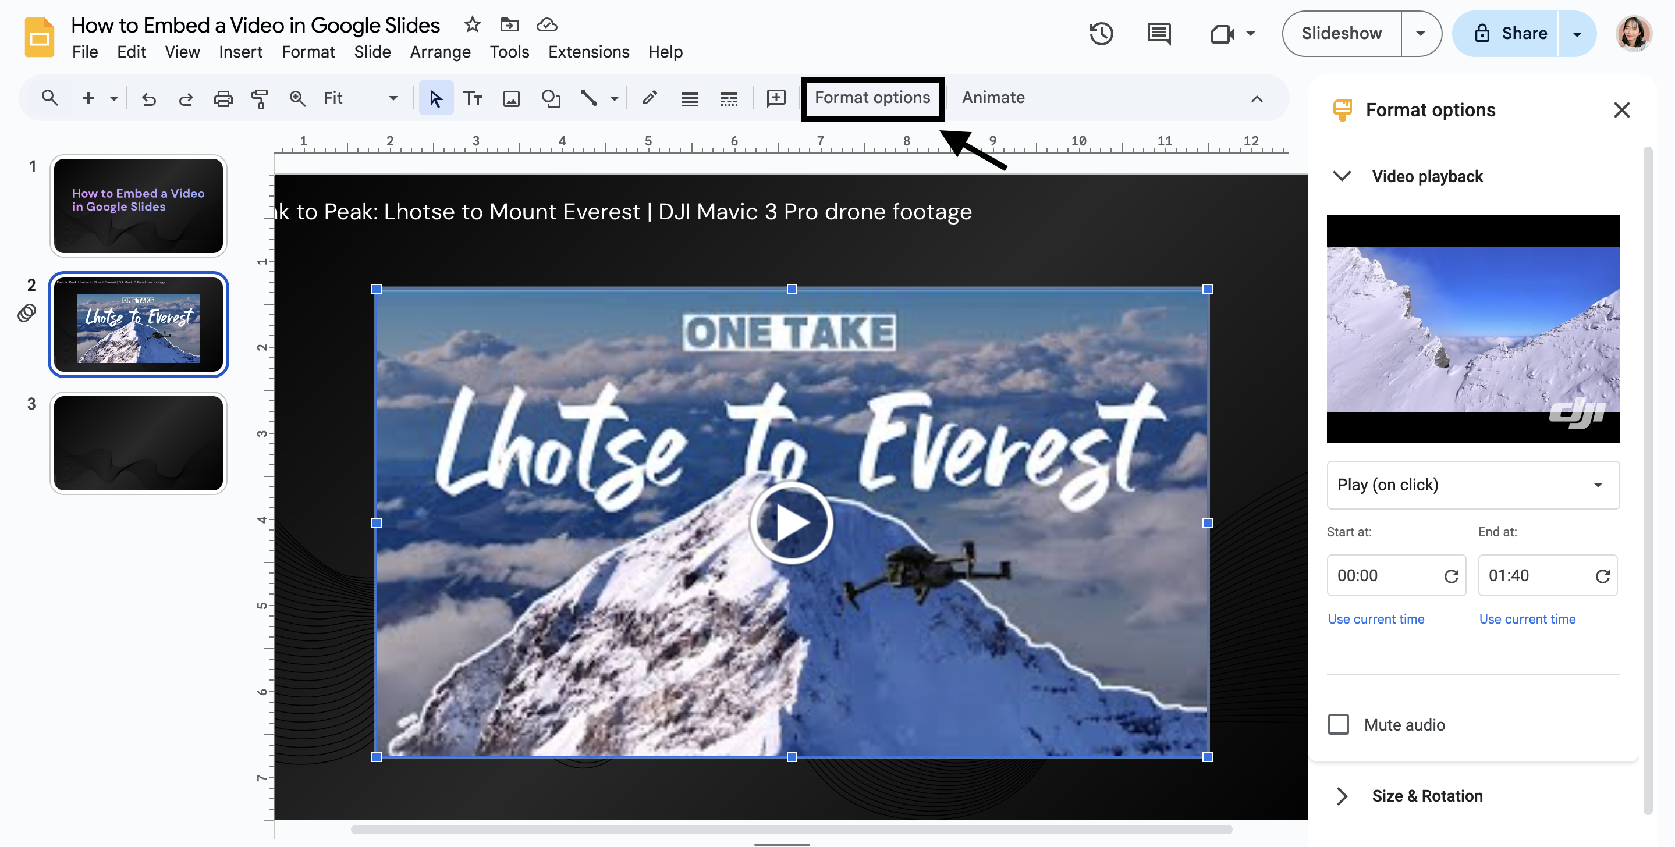
Task: Select slide 3 thumbnail
Action: [x=139, y=443]
